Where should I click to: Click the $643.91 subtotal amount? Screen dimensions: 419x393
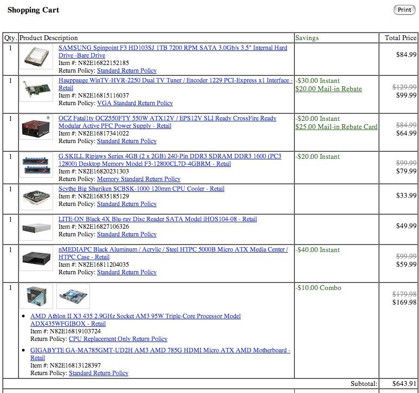pyautogui.click(x=404, y=384)
